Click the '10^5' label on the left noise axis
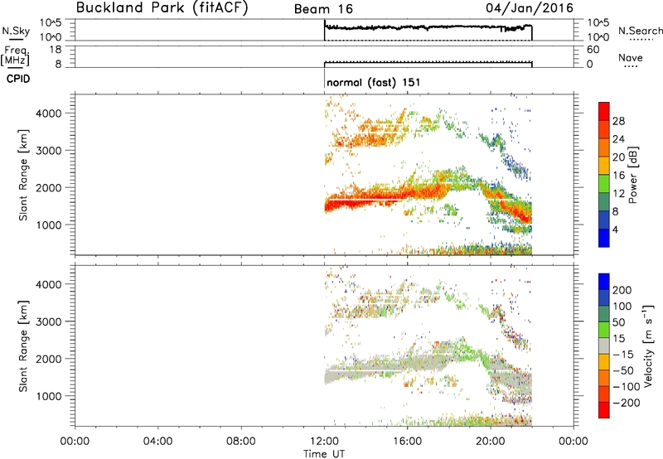 click(x=51, y=22)
